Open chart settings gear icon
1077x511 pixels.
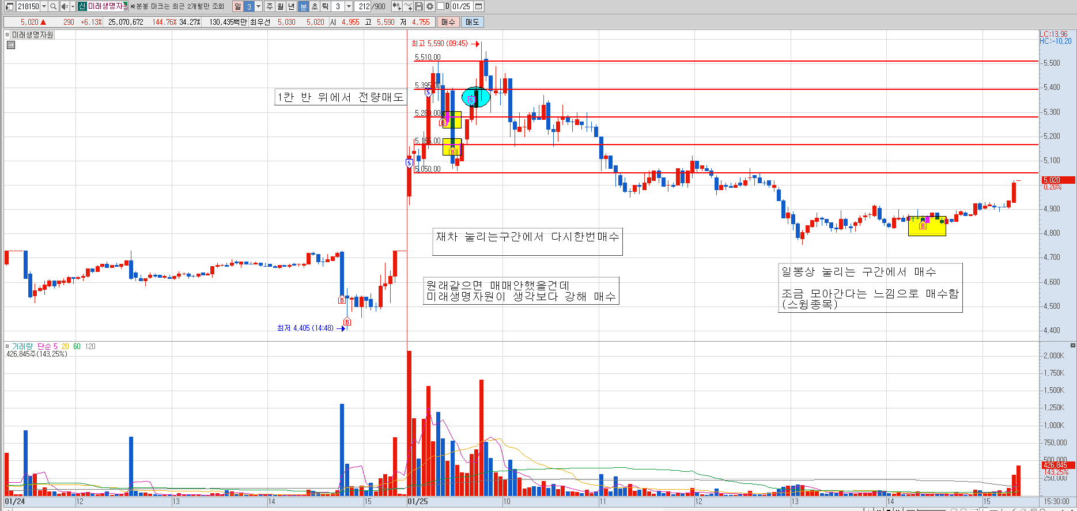tap(430, 6)
